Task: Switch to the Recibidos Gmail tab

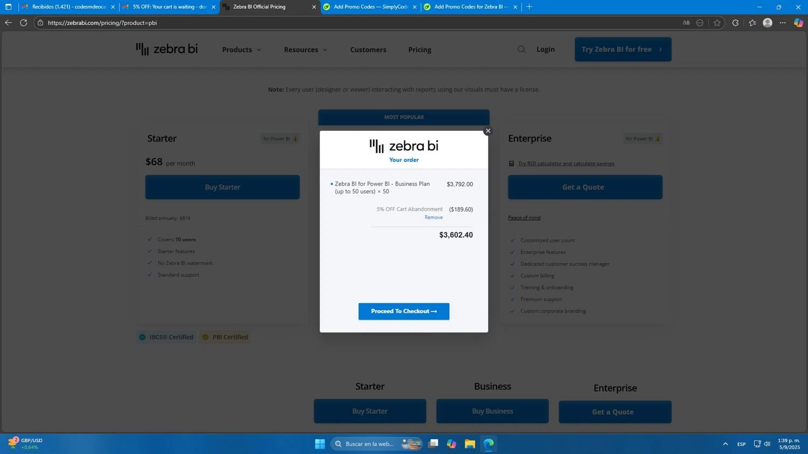Action: 68,7
